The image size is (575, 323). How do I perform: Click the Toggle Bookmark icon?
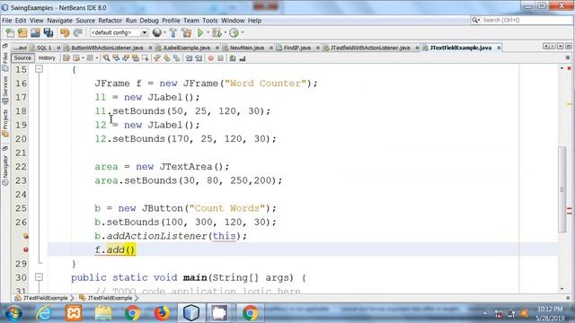[177, 57]
